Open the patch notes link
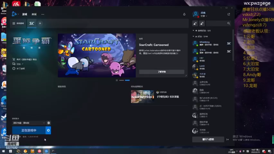This screenshot has height=154, width=274. [18, 69]
